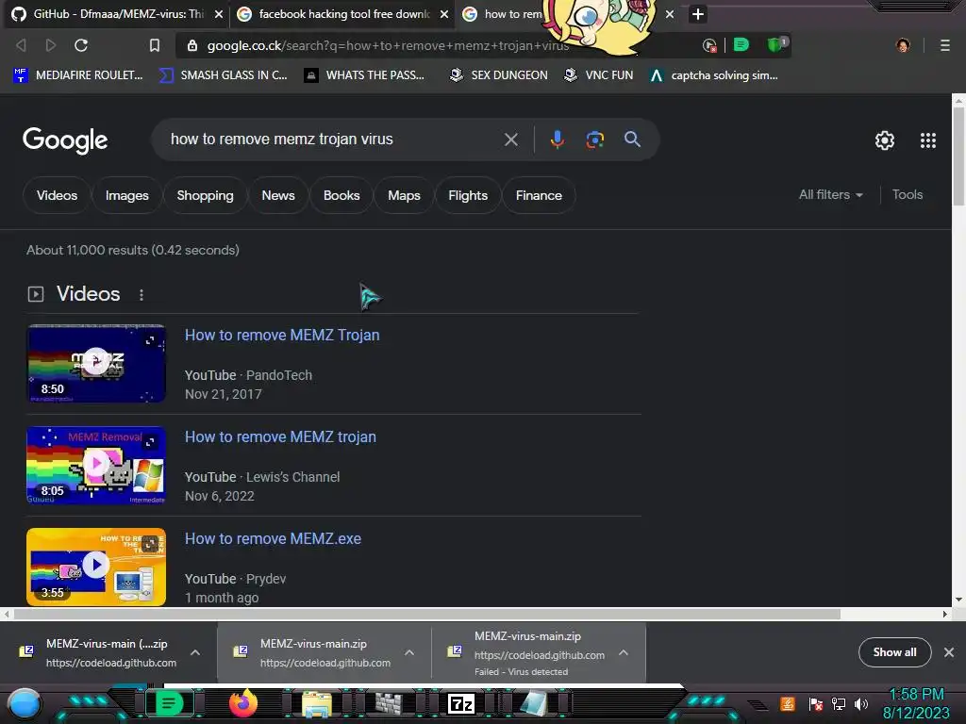Click the Action Center flag tray icon
Screen dimensions: 966x724
(816, 703)
